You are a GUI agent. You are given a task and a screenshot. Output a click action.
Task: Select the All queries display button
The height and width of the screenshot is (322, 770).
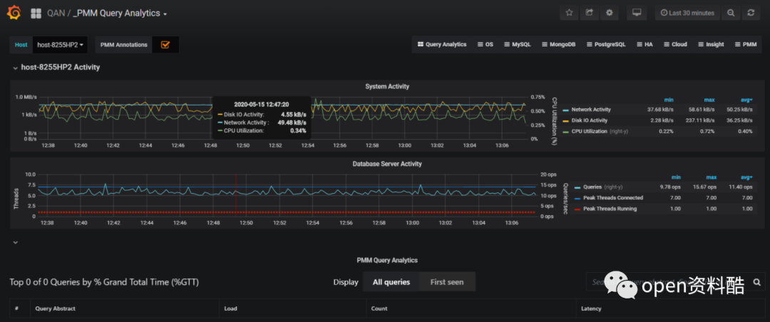(x=391, y=282)
